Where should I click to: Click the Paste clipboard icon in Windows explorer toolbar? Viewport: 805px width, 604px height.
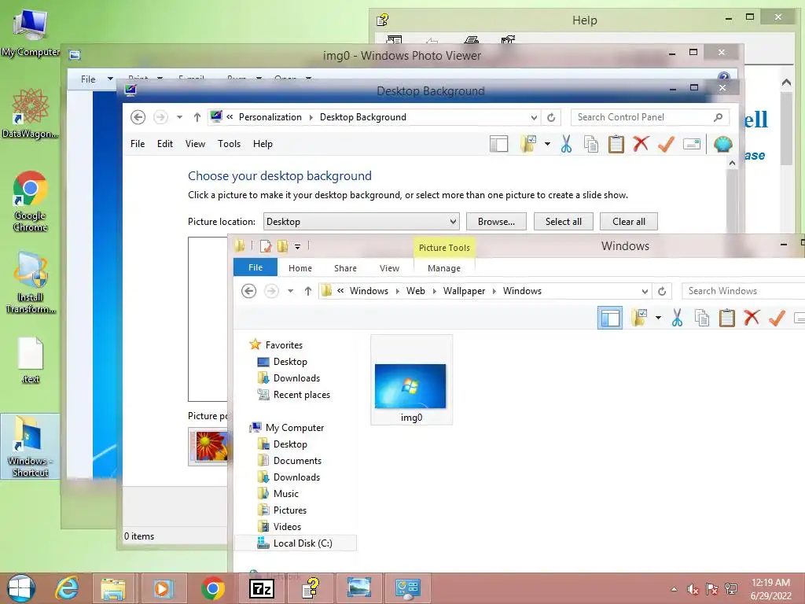coord(727,318)
